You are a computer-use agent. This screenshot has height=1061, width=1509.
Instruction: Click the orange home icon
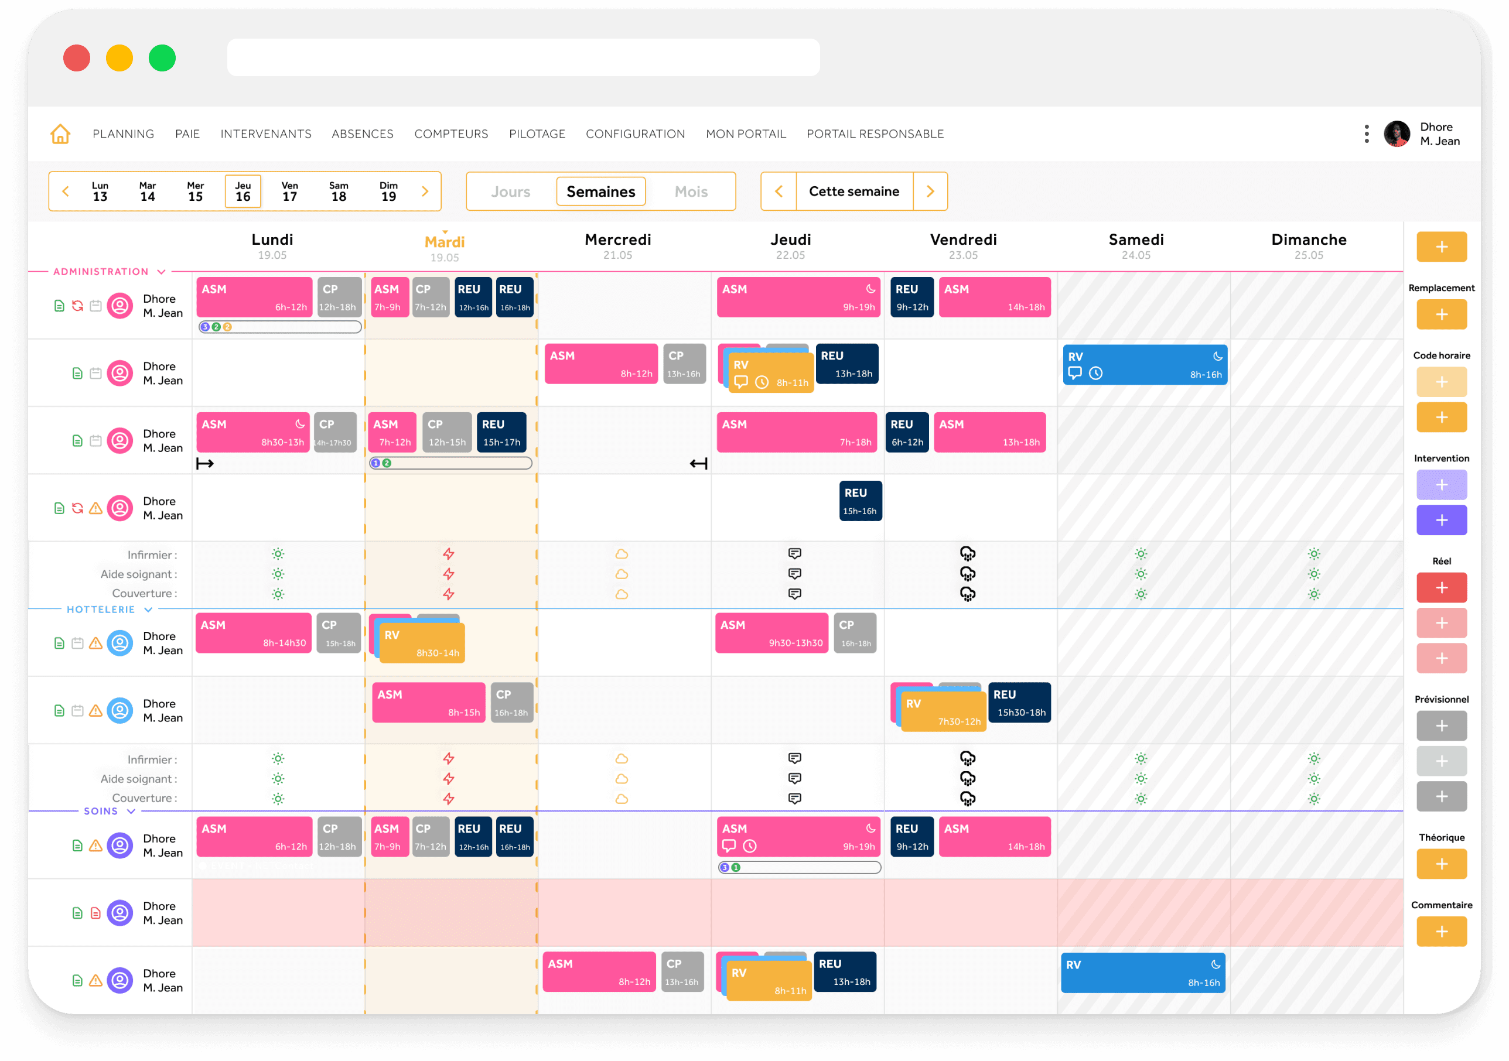(x=60, y=134)
